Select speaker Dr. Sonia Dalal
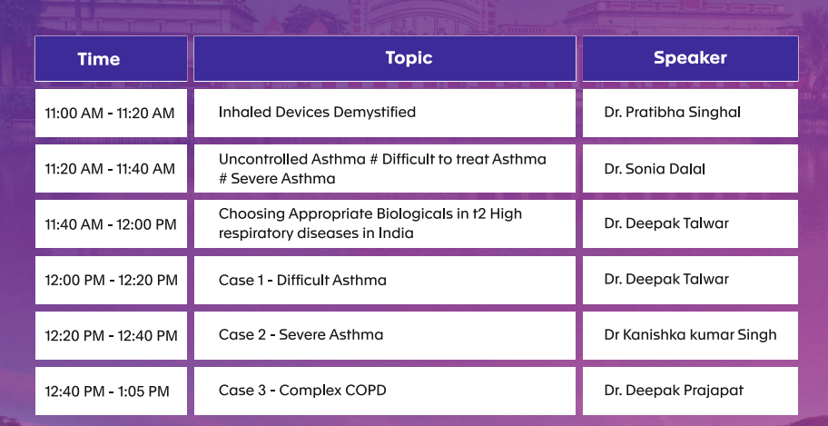 pyautogui.click(x=655, y=169)
